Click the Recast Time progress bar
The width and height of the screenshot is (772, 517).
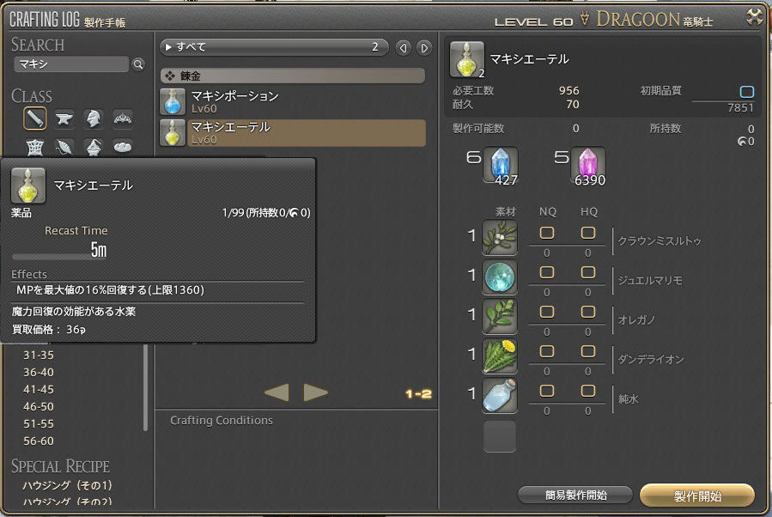coord(59,257)
